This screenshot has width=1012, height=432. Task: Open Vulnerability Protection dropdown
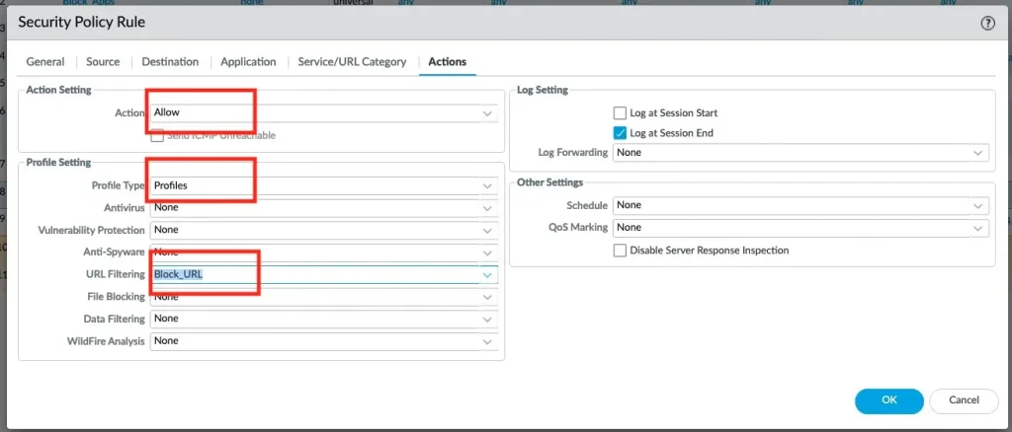[487, 230]
